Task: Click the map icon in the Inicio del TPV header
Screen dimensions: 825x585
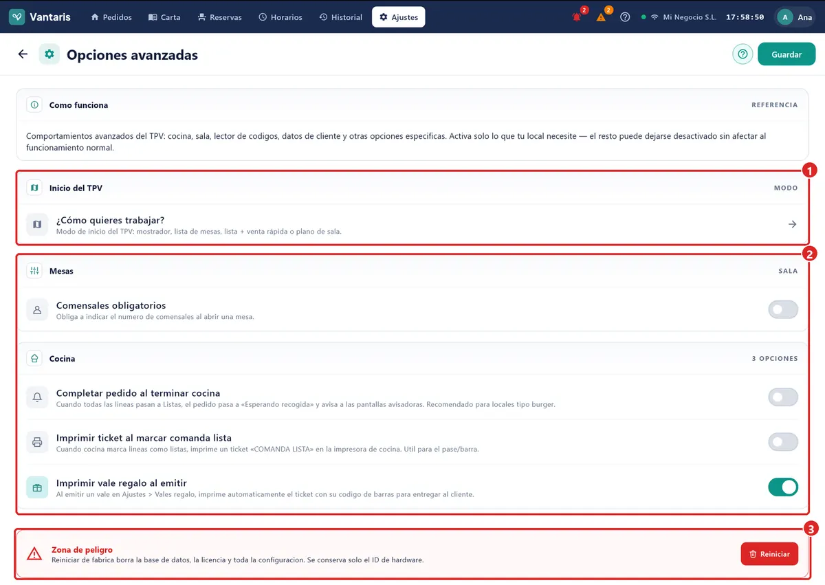Action: [34, 188]
